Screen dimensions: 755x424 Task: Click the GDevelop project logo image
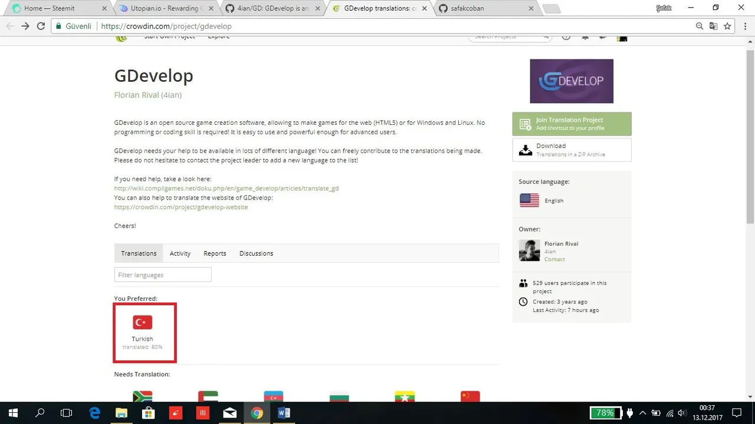pos(572,81)
